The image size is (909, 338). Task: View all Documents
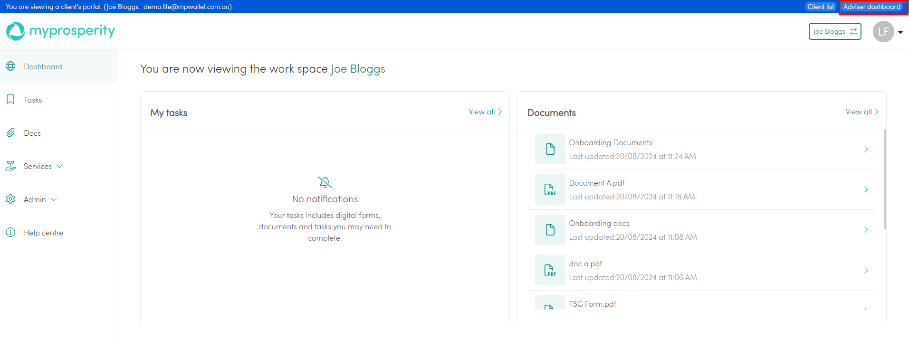[x=861, y=112]
